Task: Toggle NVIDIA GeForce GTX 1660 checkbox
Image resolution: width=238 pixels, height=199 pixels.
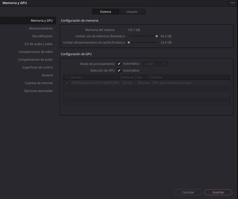Action: (x=67, y=83)
